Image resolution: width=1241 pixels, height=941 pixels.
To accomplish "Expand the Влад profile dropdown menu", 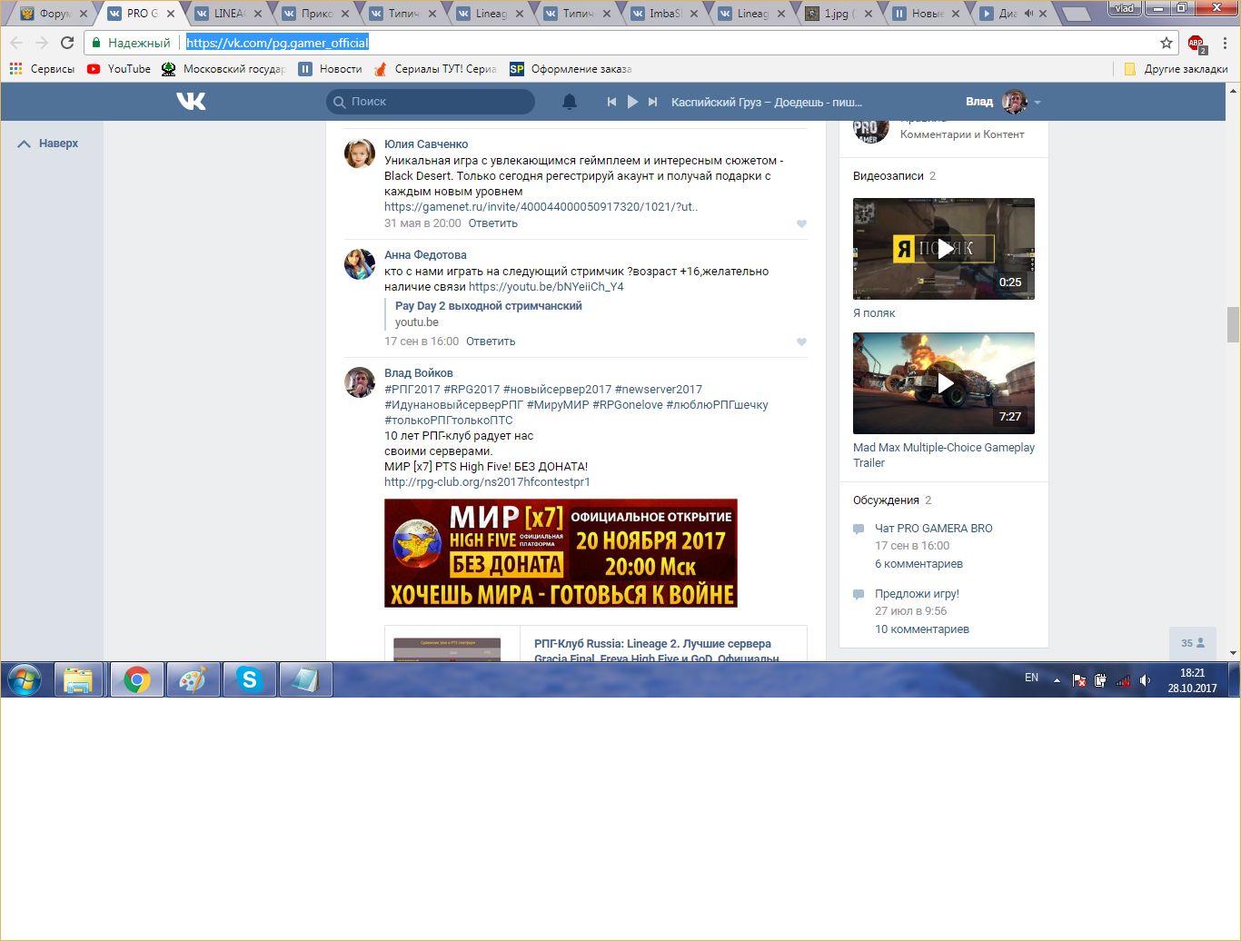I will click(1037, 103).
